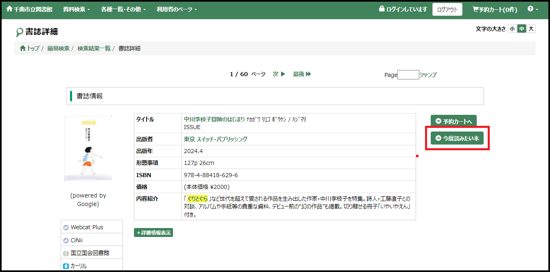Image resolution: width=550 pixels, height=272 pixels.
Task: Go to the next page 次
Action: (279, 74)
